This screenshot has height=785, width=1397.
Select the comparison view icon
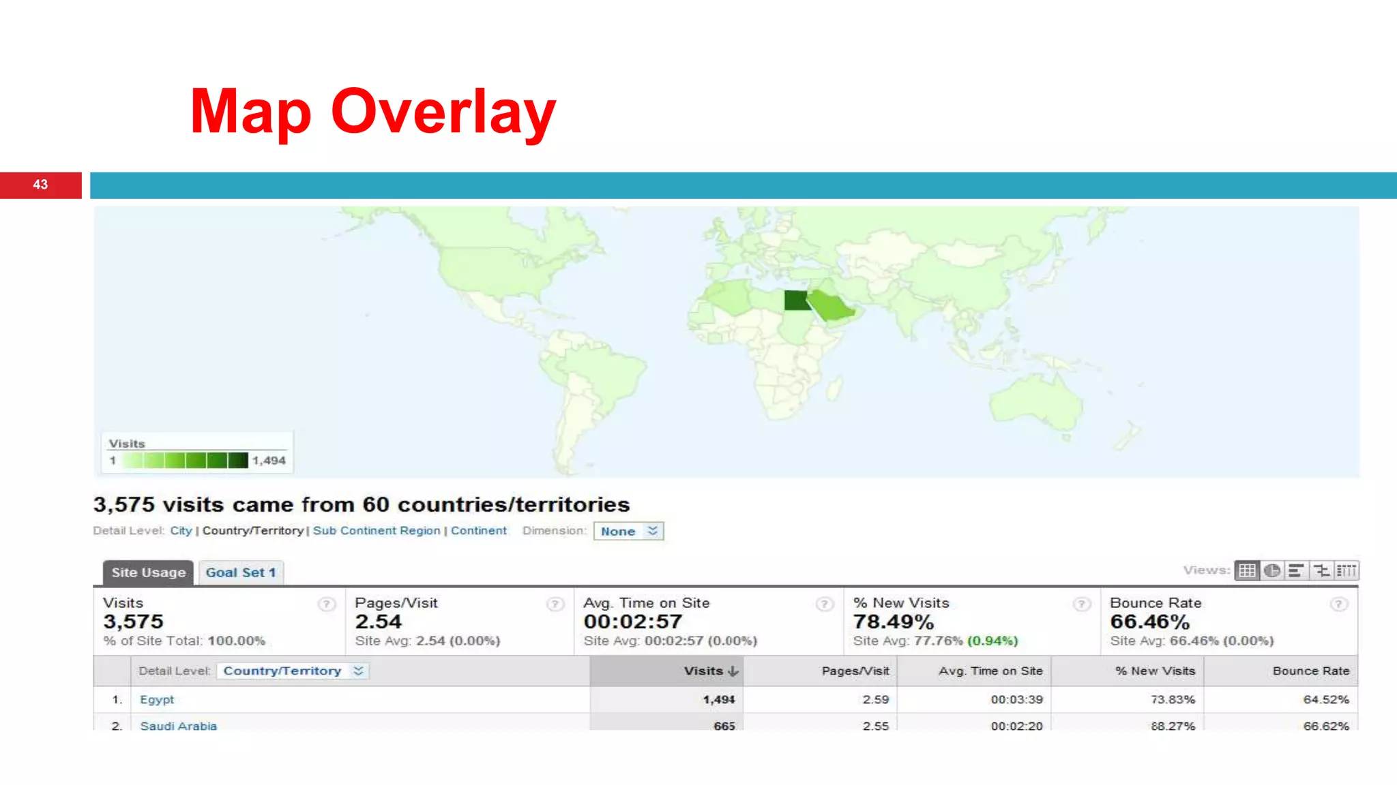1322,570
